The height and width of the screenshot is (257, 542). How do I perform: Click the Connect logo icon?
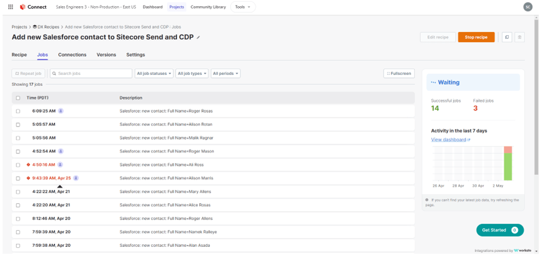point(22,7)
